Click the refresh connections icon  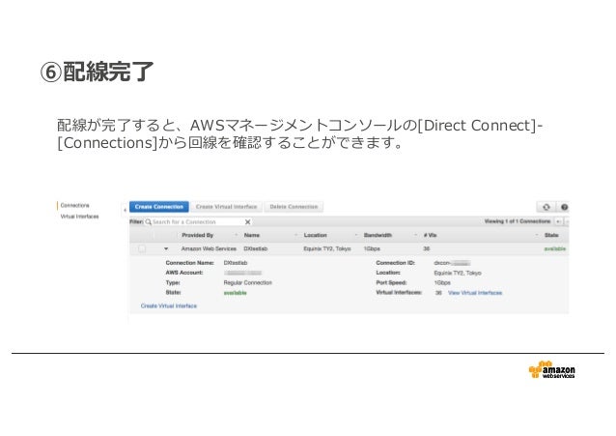[x=546, y=207]
